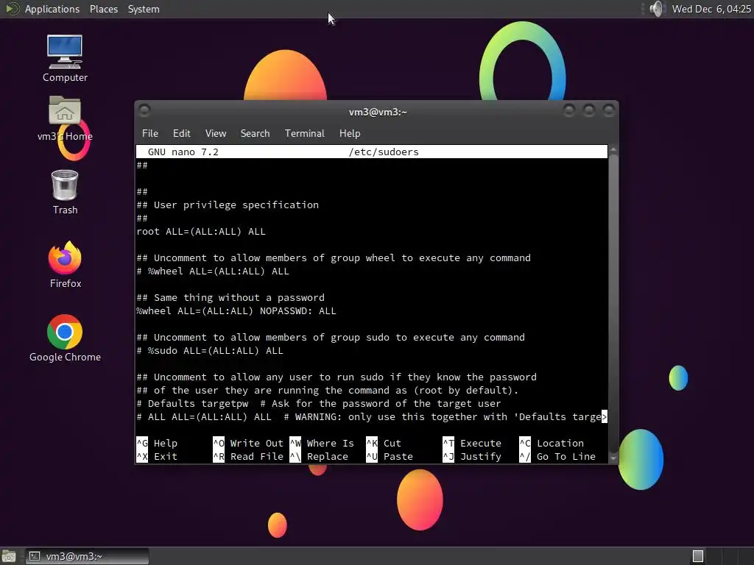Click the line '# %sudo ALL=(ALL:ALL) ALL'
Image resolution: width=754 pixels, height=565 pixels.
pos(210,351)
